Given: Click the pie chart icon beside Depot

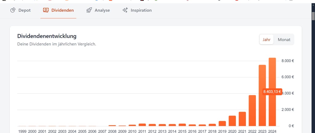Looking at the screenshot, I should tap(13, 10).
